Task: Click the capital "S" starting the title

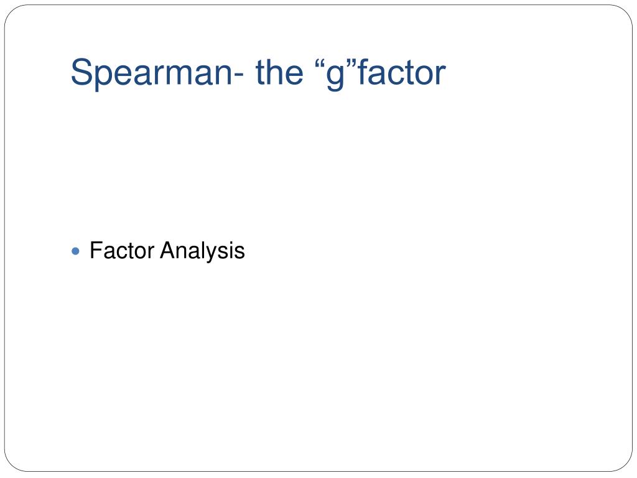Action: [83, 72]
